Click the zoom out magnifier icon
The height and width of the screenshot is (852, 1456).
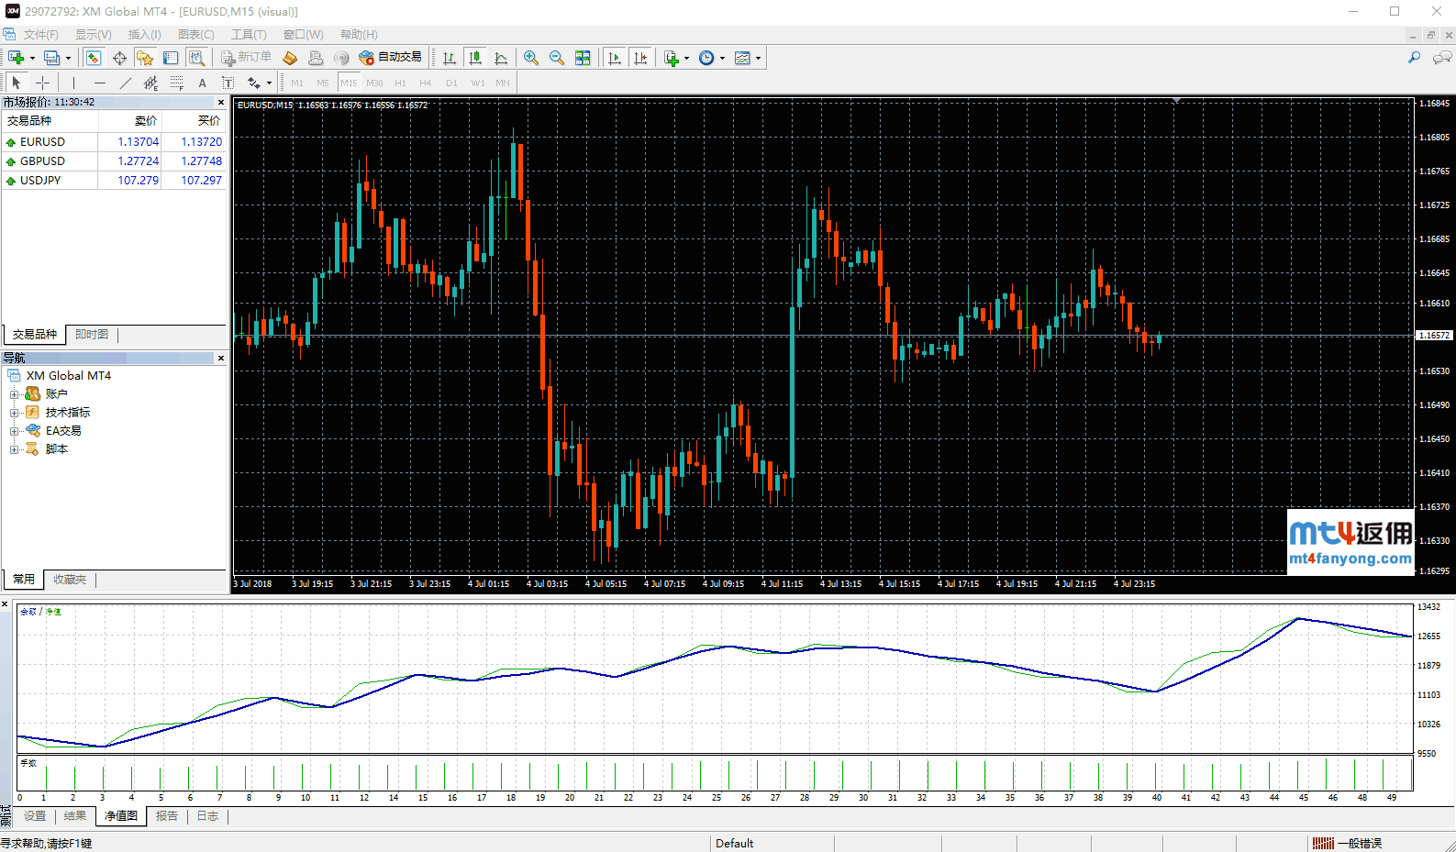(556, 58)
